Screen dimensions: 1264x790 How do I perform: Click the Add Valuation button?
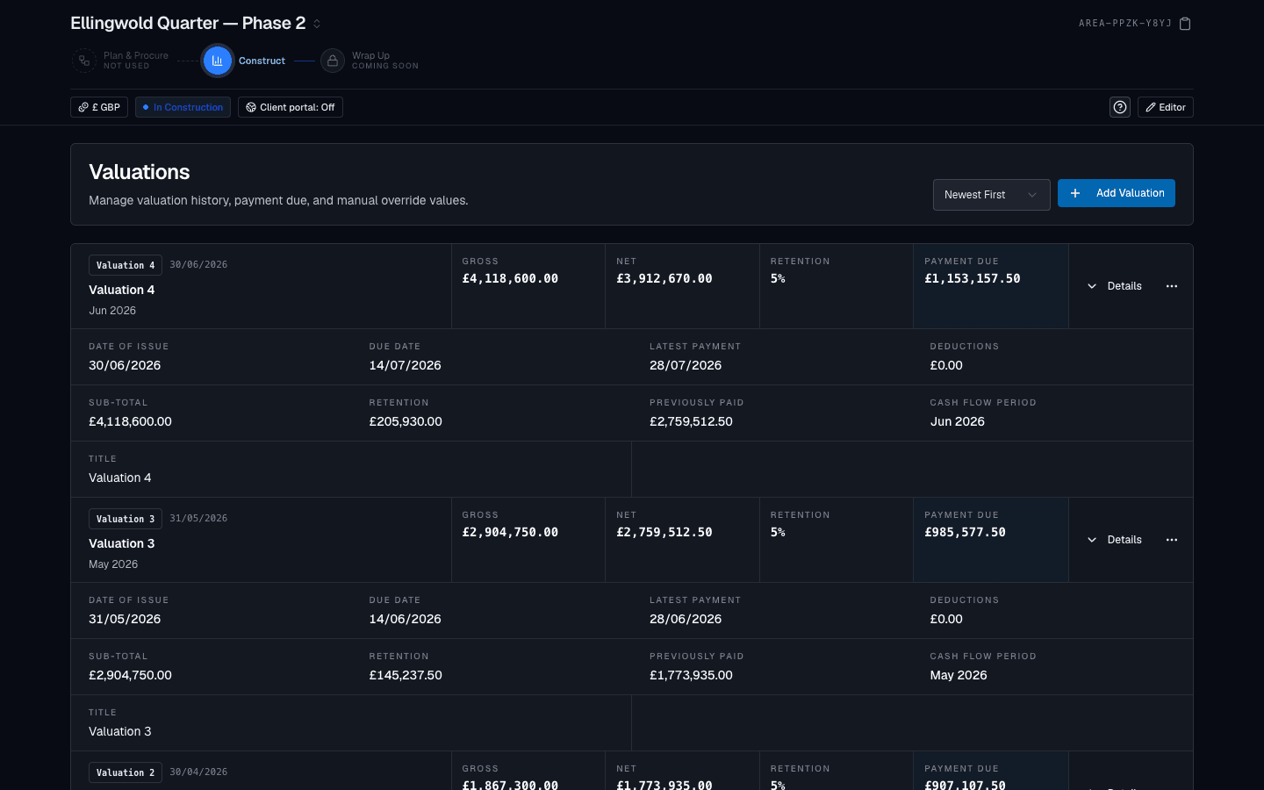click(1117, 193)
